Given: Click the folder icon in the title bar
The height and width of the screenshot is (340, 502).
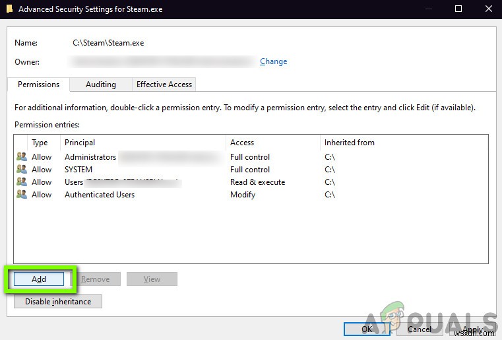Looking at the screenshot, I should coord(10,9).
